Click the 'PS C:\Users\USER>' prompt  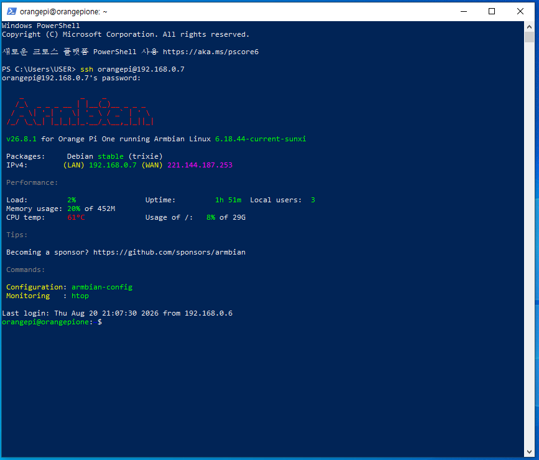[39, 69]
